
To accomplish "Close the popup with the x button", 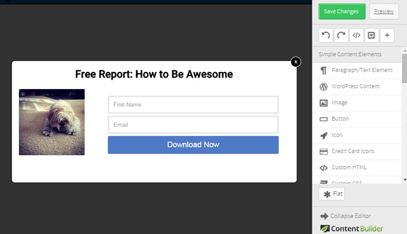I will tap(296, 62).
